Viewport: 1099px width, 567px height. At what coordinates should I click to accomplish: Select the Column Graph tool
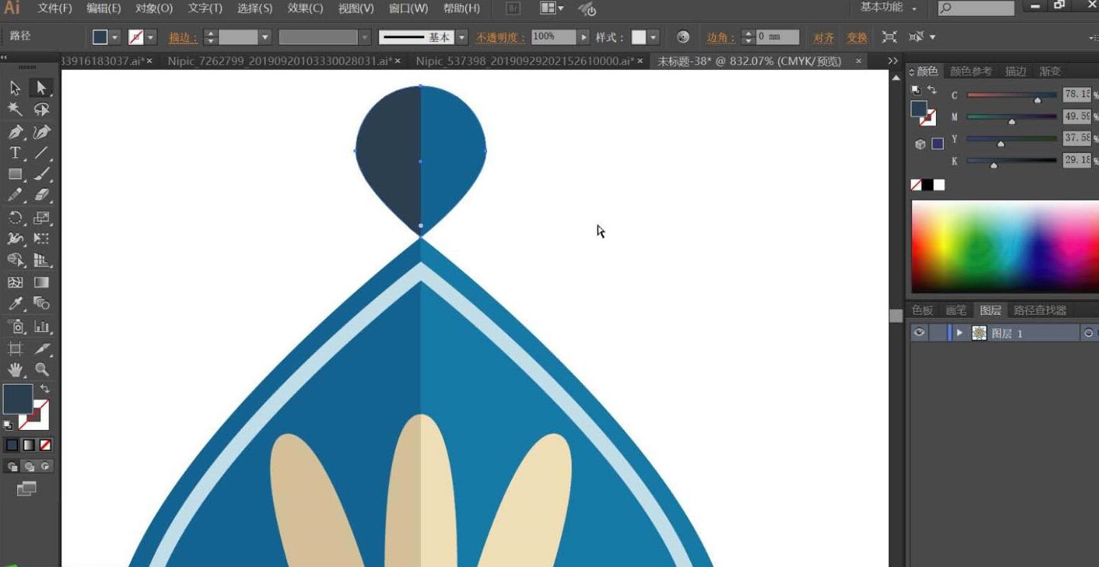pyautogui.click(x=41, y=327)
